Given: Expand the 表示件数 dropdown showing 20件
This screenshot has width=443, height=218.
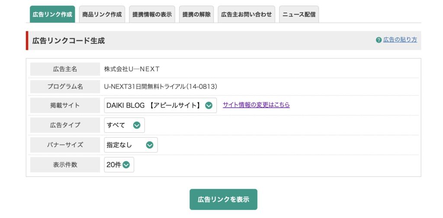Looking at the screenshot, I should coord(119,165).
